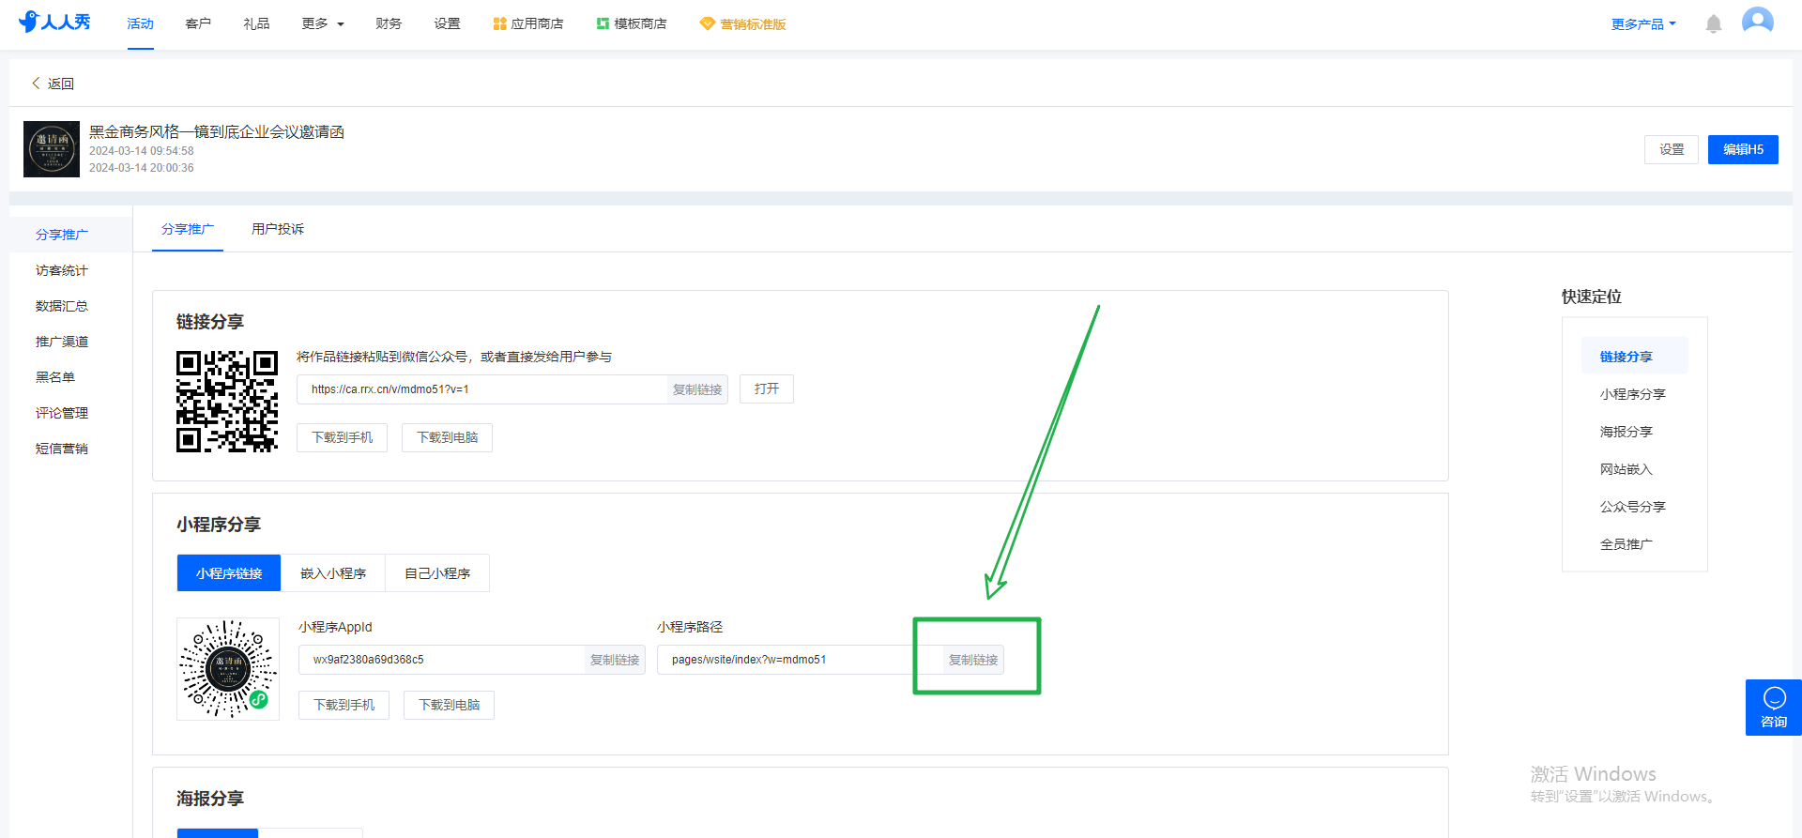
Task: Click the 编辑H5 button
Action: coord(1743,149)
